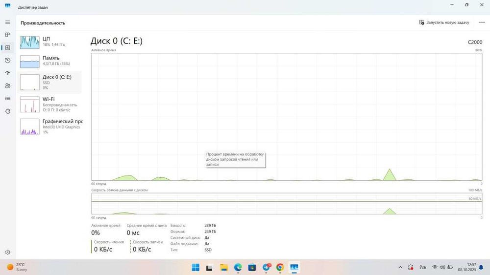Launch Microsoft Edge from the taskbar
Screen dimensions: 490x275
pos(238,267)
